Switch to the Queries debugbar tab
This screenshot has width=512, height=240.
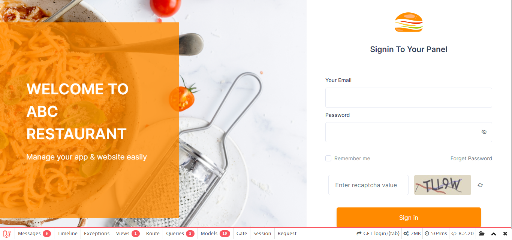click(x=180, y=234)
